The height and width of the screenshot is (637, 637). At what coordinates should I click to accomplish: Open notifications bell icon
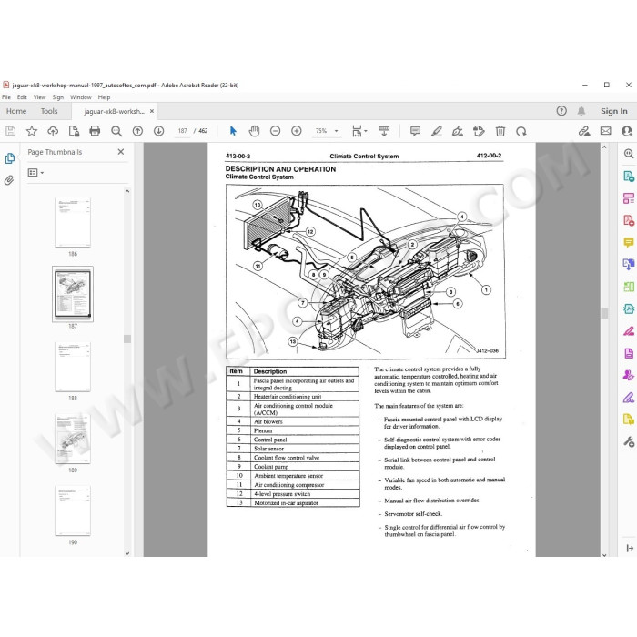point(581,111)
